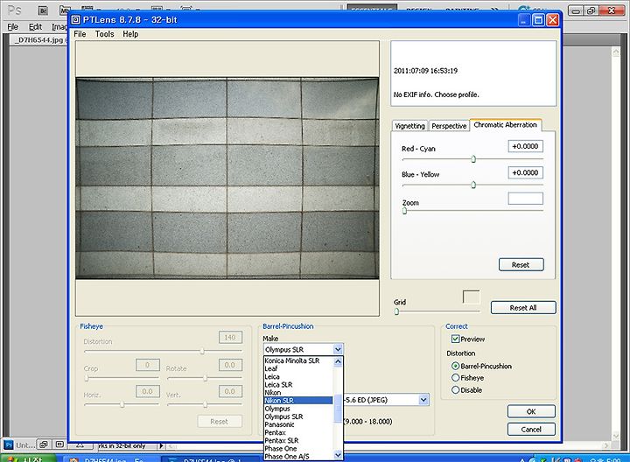The image size is (630, 462).
Task: Click the Photoshop Ps logo icon
Action: pyautogui.click(x=15, y=10)
